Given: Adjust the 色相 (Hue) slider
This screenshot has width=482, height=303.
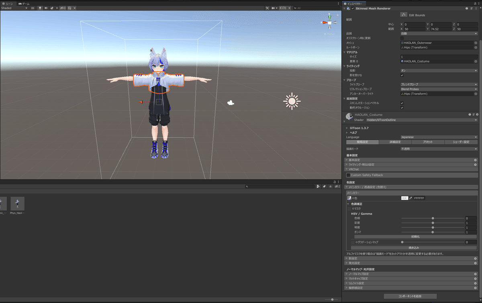Looking at the screenshot, I should pyautogui.click(x=433, y=218).
